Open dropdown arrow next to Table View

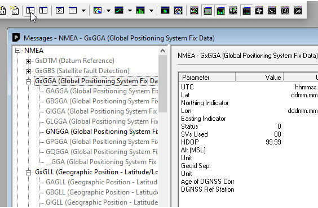tap(83, 11)
